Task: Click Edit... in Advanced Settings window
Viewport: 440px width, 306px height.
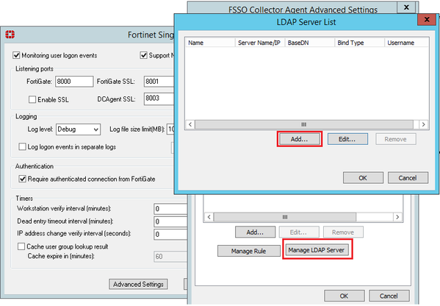Action: [299, 232]
